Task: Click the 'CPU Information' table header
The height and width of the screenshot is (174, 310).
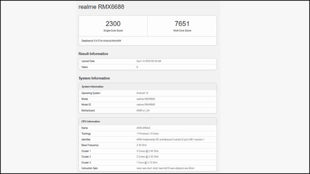Action: 148,122
